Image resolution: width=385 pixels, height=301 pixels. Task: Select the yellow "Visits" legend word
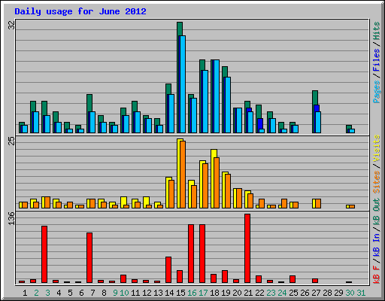click(377, 148)
